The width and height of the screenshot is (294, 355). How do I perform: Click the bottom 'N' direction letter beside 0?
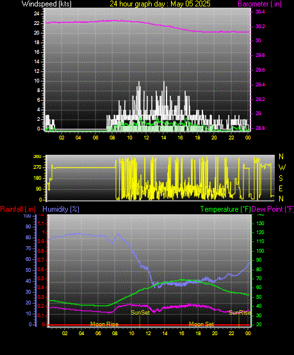[281, 199]
